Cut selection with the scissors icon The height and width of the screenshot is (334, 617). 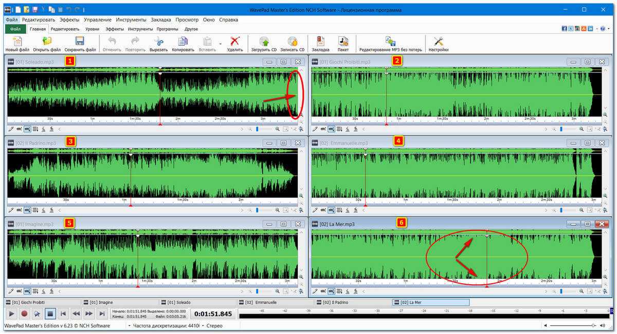coord(158,42)
